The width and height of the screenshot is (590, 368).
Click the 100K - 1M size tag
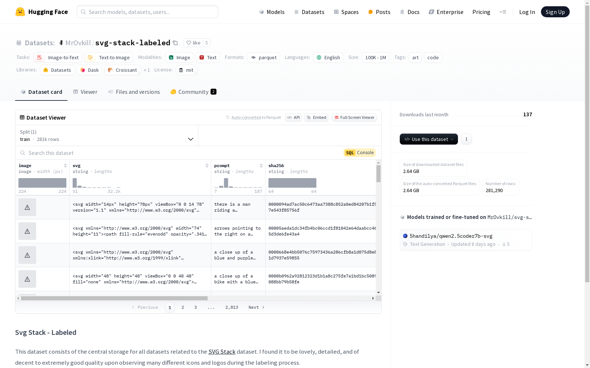tap(376, 57)
